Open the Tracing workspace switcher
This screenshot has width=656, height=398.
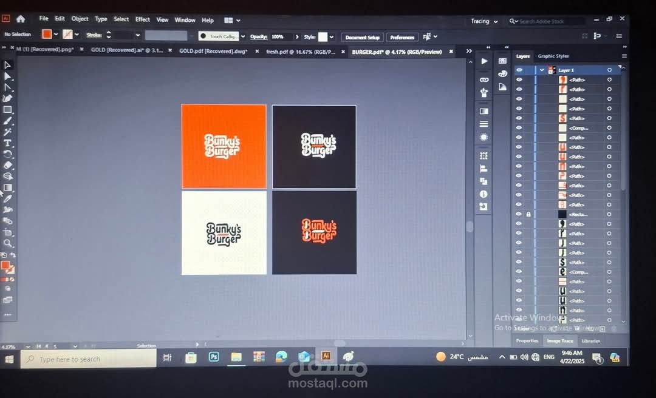tap(485, 21)
